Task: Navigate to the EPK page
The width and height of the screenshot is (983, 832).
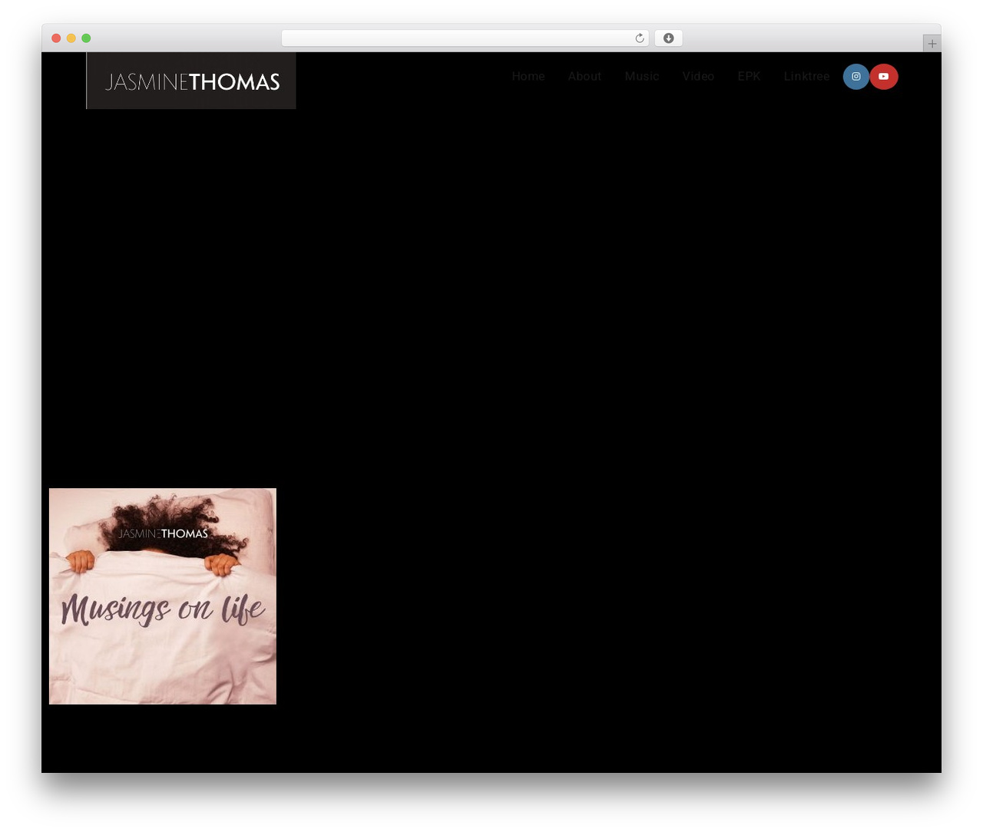Action: coord(749,77)
